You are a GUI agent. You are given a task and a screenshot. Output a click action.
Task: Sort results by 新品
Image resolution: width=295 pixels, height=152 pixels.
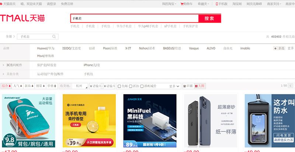(x=29, y=86)
